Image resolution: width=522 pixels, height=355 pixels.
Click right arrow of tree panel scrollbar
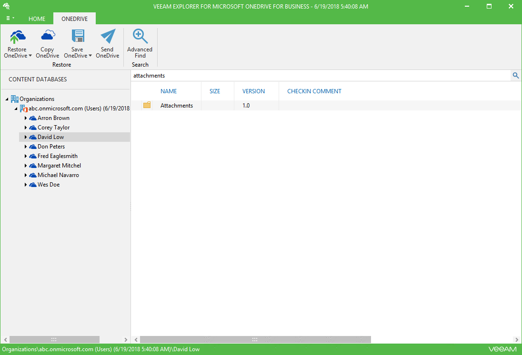click(x=126, y=340)
